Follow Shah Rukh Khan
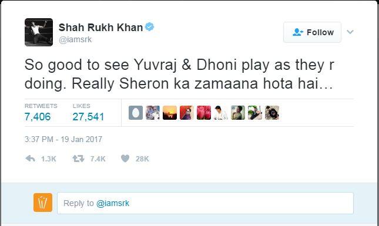The height and width of the screenshot is (226, 379). [x=312, y=32]
